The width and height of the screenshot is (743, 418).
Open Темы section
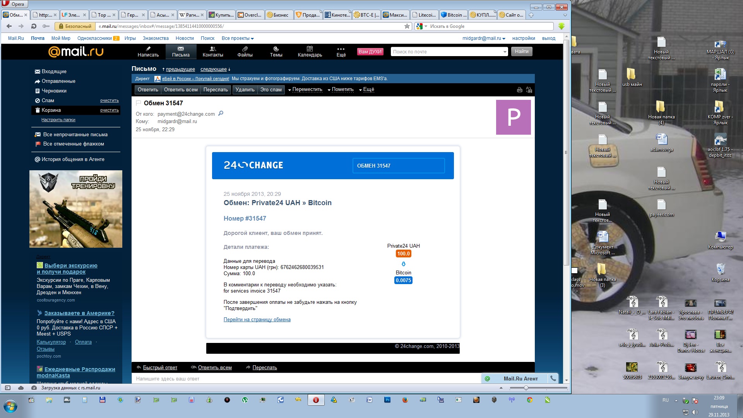[276, 51]
